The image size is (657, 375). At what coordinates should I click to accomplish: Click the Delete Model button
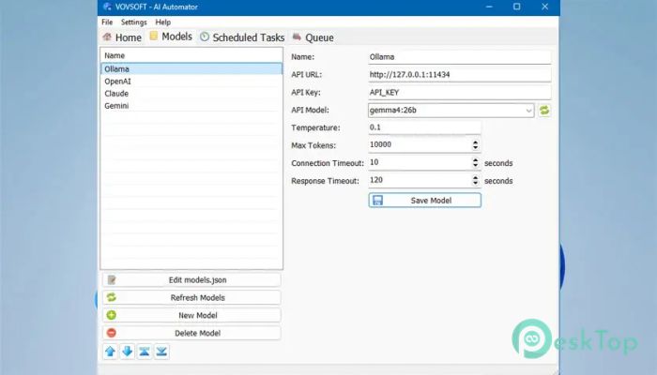pos(191,333)
